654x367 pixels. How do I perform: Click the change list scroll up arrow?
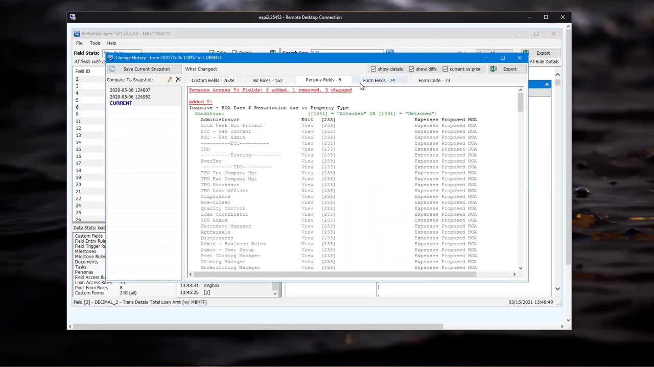[x=521, y=90]
